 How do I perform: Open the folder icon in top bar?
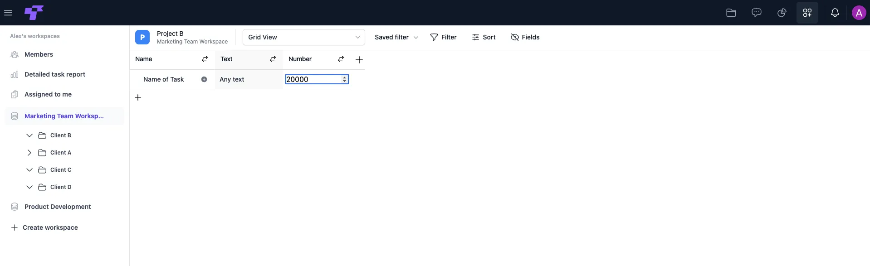731,13
